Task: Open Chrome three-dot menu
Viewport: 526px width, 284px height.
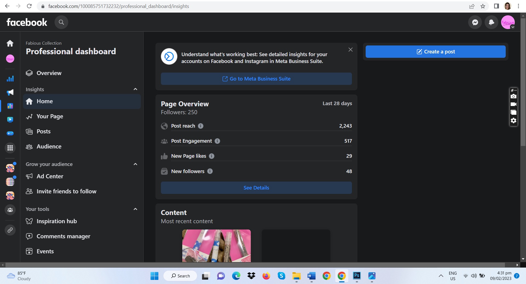Action: coord(518,6)
